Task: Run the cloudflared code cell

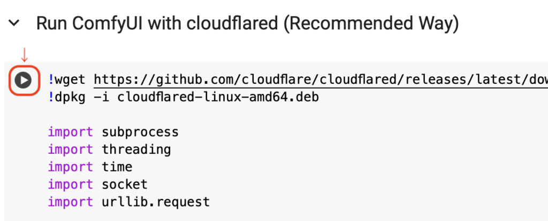Action: (x=23, y=81)
